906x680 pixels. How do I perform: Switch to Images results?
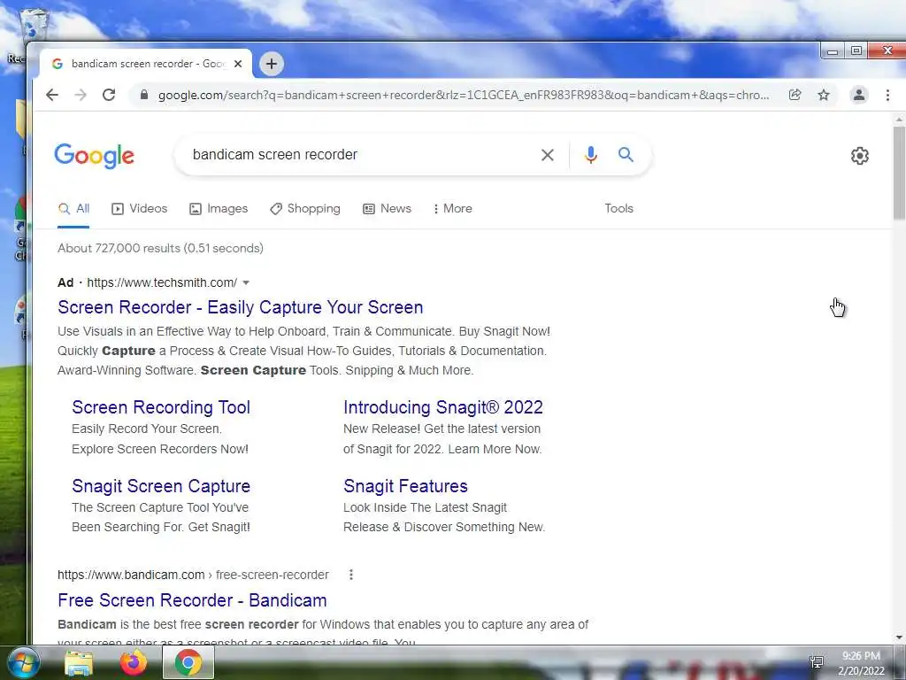tap(219, 209)
